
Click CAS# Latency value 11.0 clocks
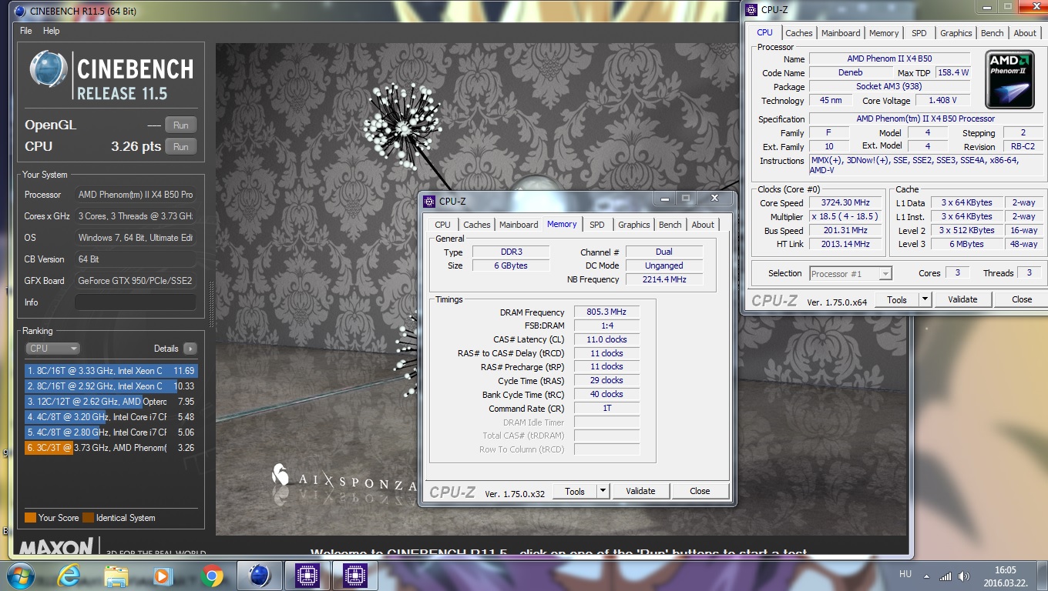(x=606, y=339)
